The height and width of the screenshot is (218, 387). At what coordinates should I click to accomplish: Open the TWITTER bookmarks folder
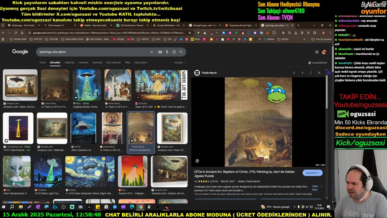[x=36, y=39]
